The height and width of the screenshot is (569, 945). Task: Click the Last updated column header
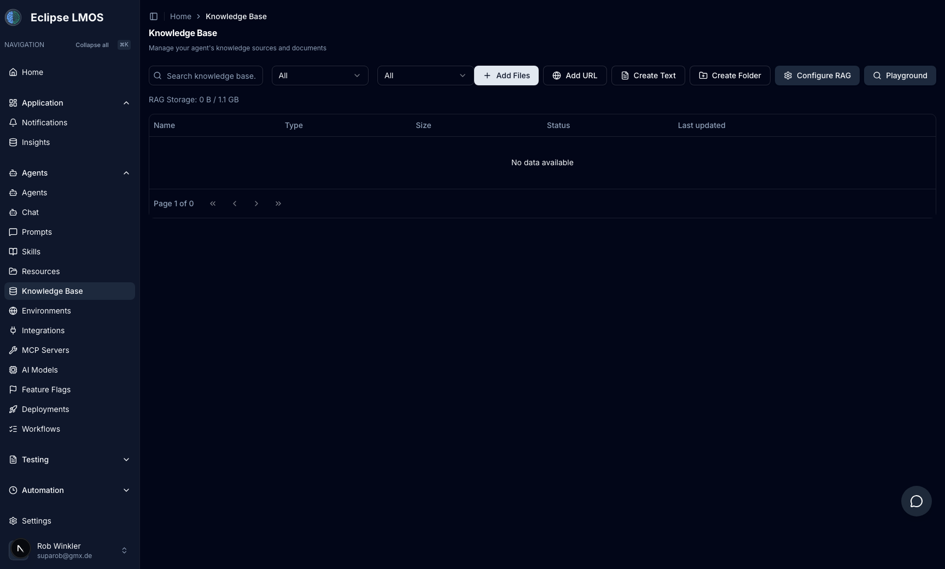[x=702, y=125]
